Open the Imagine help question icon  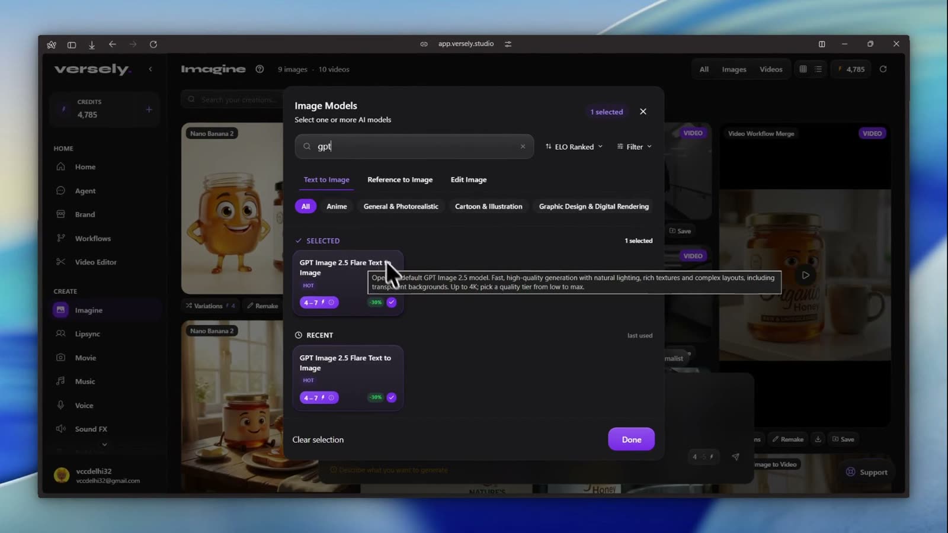[x=260, y=69]
